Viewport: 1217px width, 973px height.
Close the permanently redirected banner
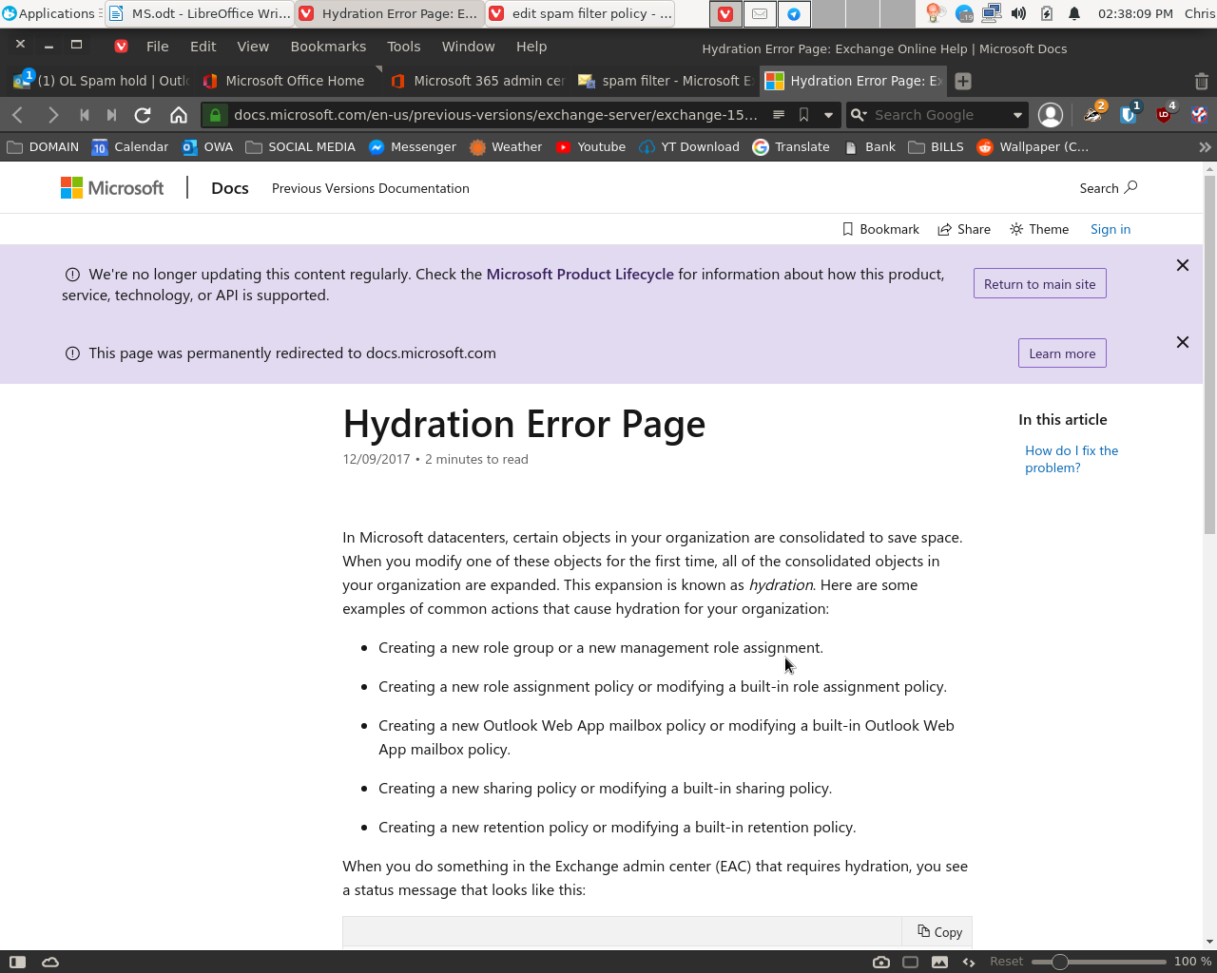pyautogui.click(x=1183, y=342)
